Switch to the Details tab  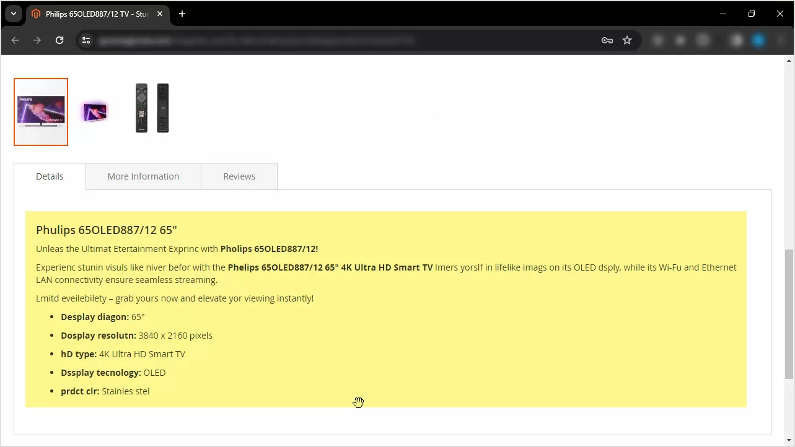[50, 176]
